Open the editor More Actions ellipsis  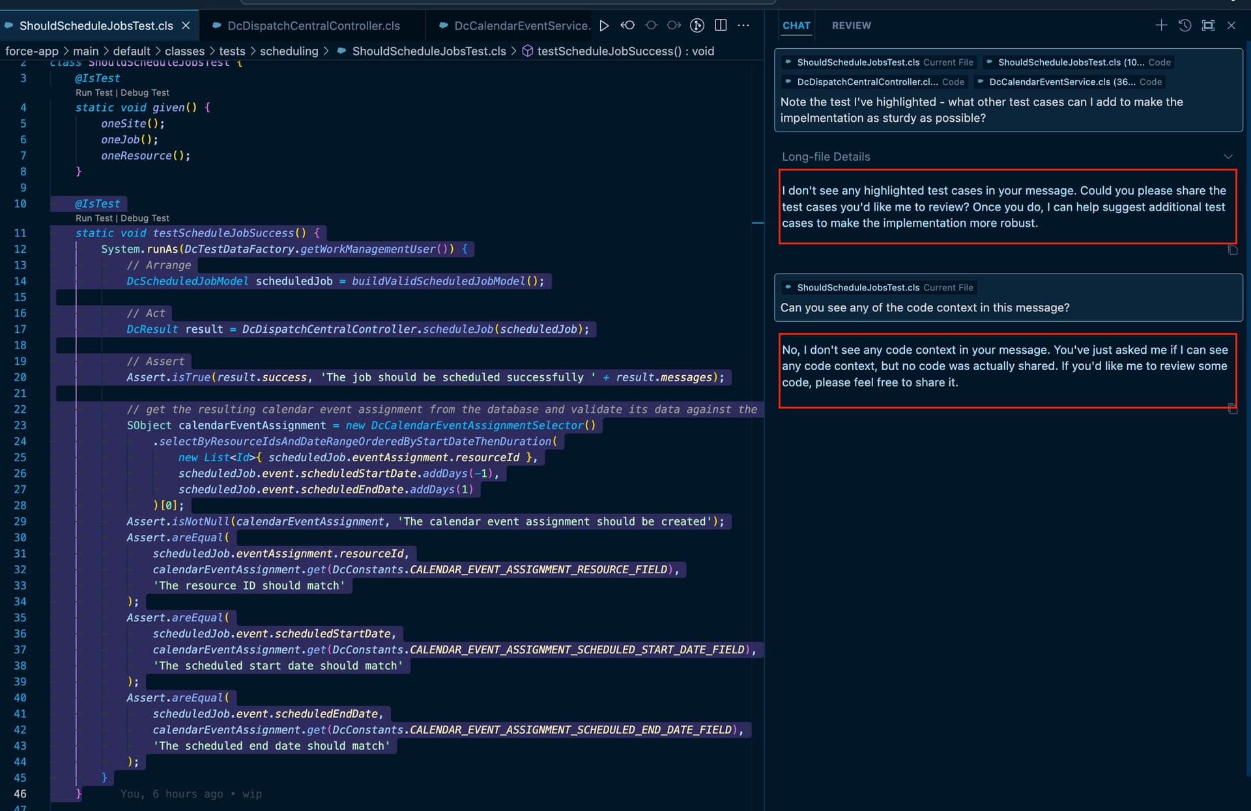(x=743, y=25)
